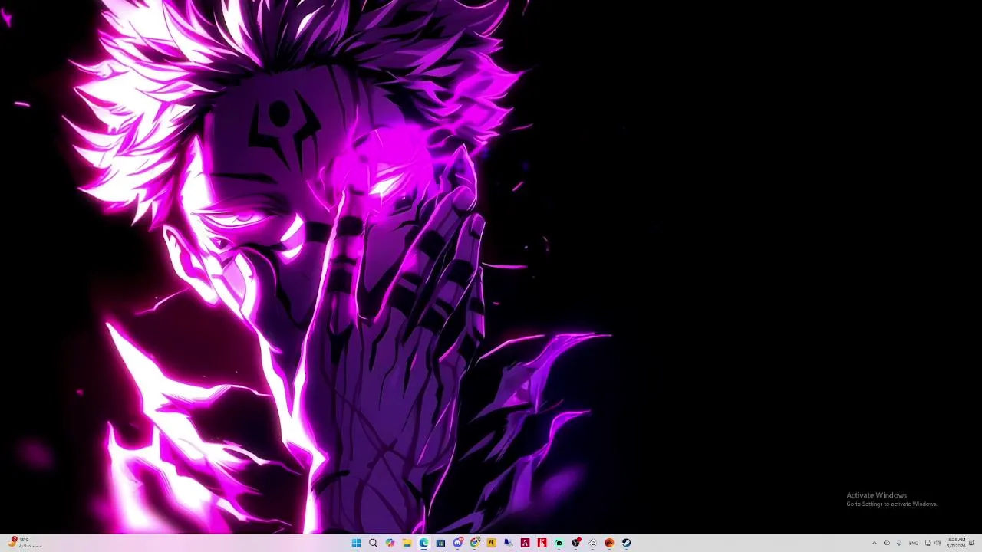The height and width of the screenshot is (552, 982).
Task: Open the volume speaker icon in tray
Action: [938, 543]
